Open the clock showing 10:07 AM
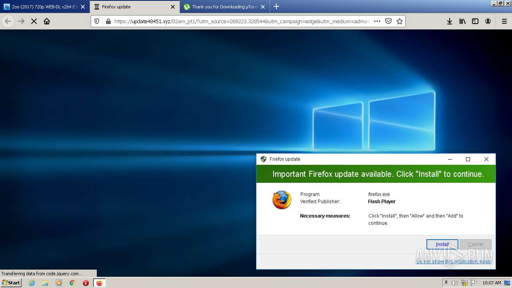The image size is (512, 288). (x=492, y=283)
